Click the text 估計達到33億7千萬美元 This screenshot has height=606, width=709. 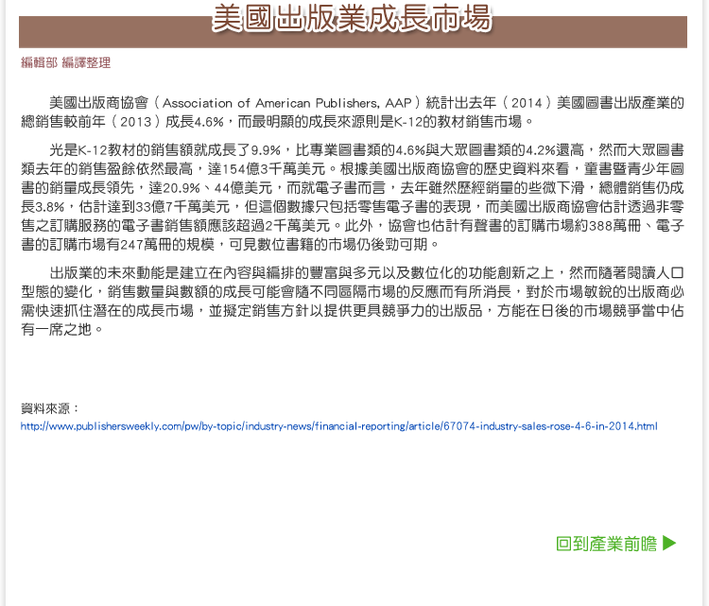154,207
